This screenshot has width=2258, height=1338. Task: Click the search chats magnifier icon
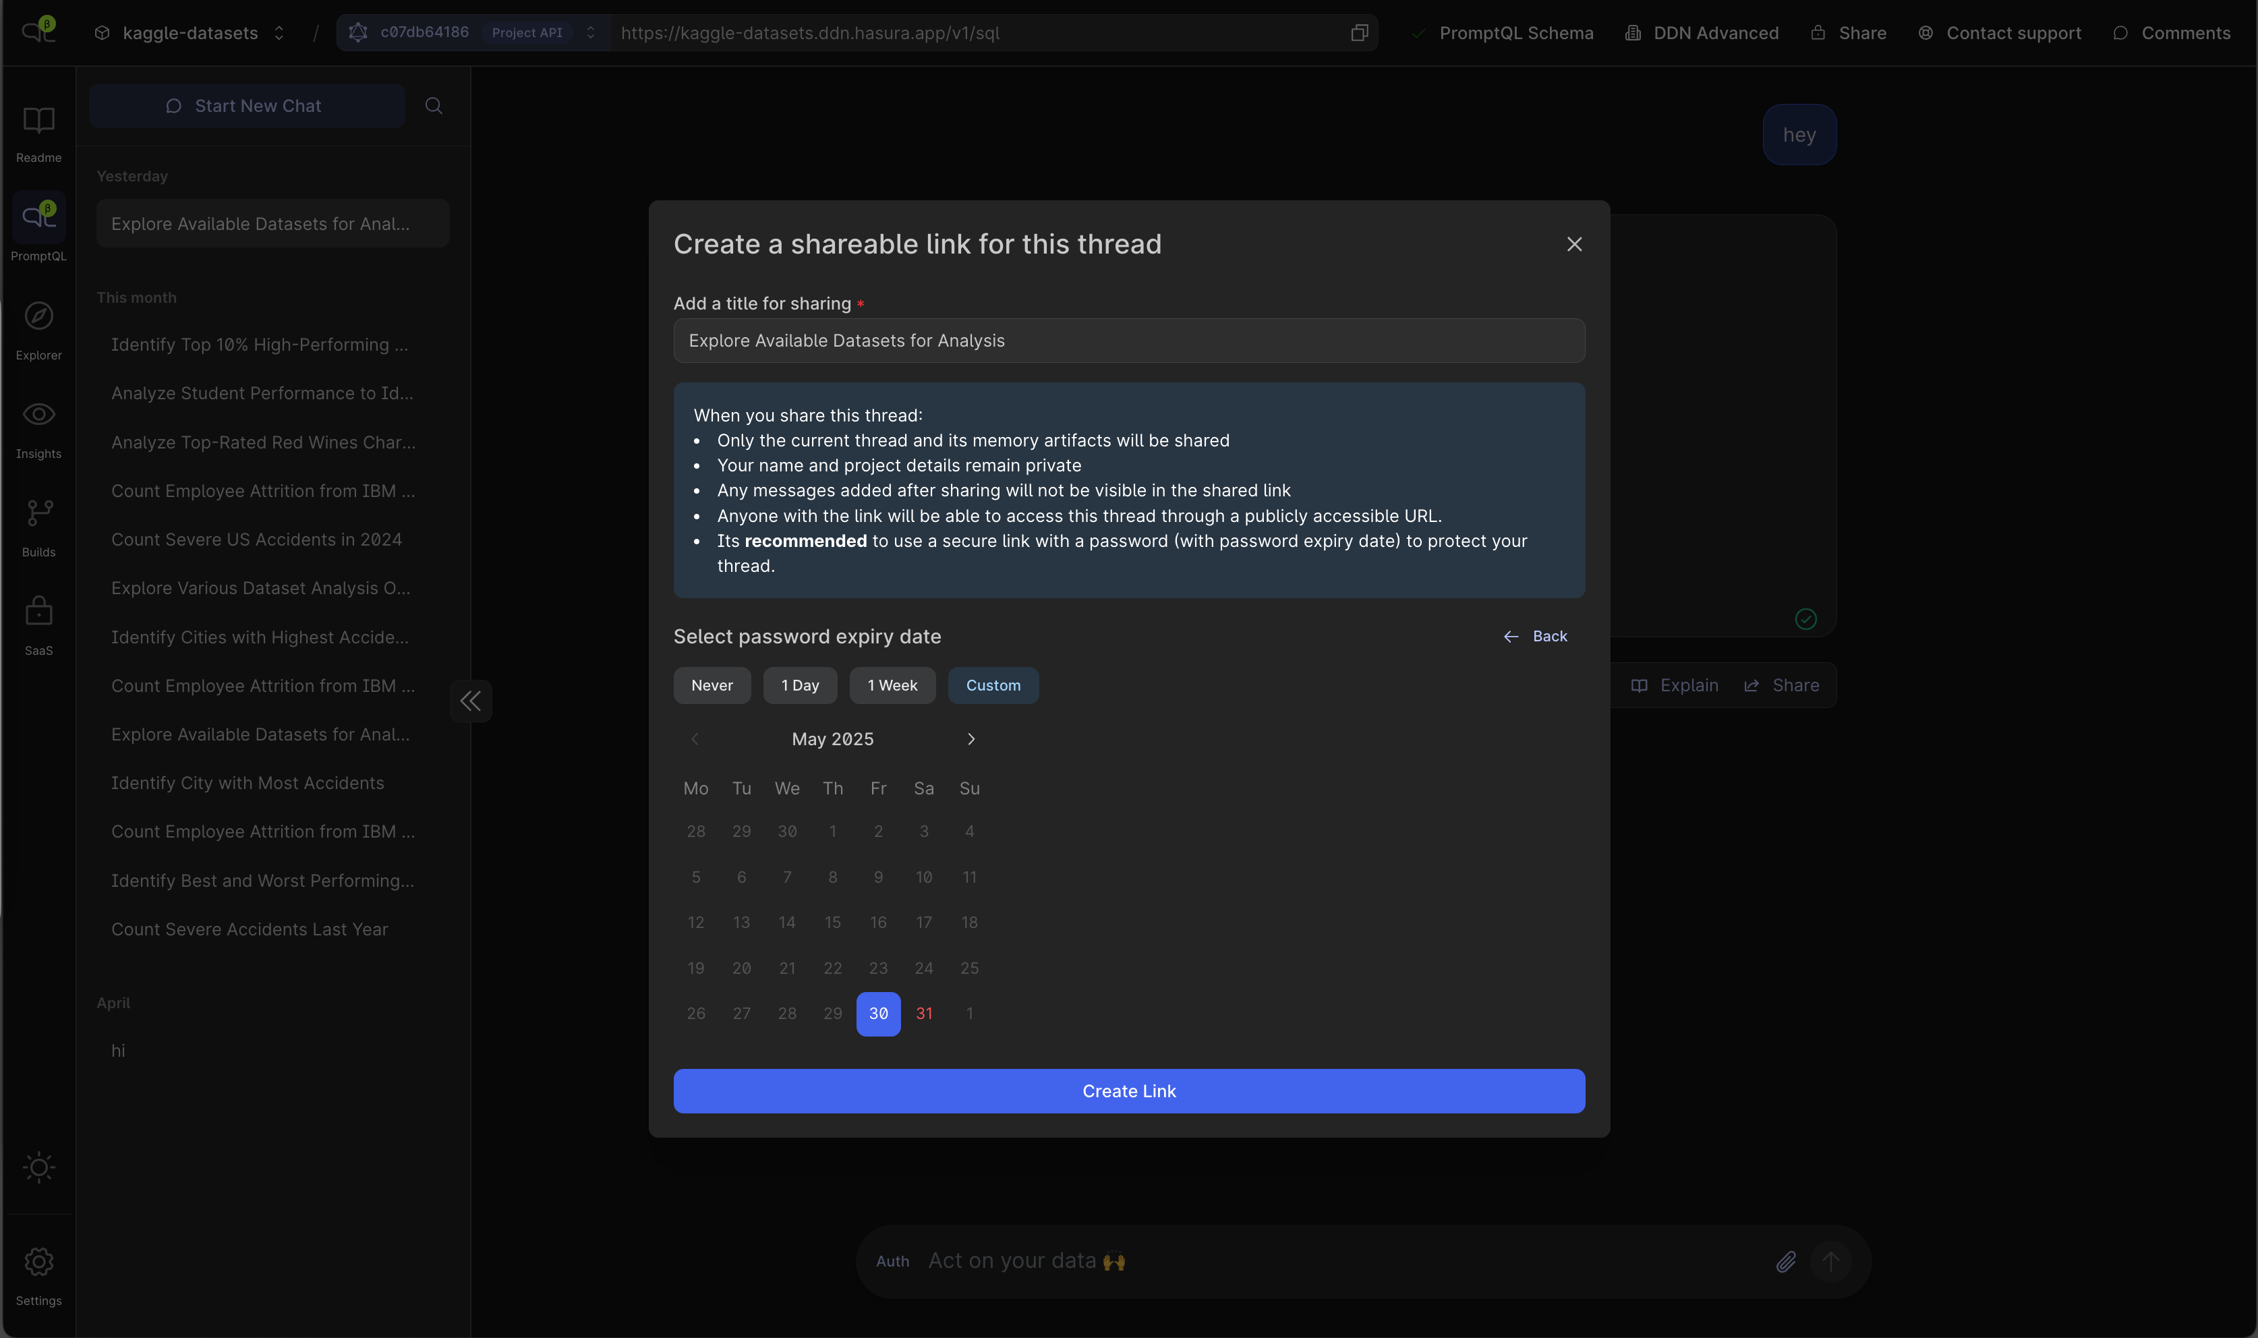point(434,105)
